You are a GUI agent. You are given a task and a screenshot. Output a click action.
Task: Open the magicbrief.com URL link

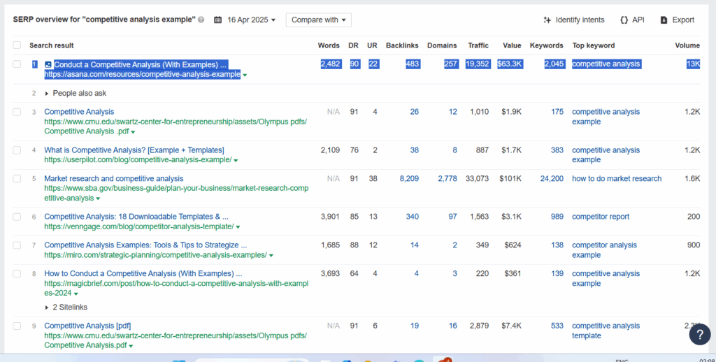coord(176,289)
